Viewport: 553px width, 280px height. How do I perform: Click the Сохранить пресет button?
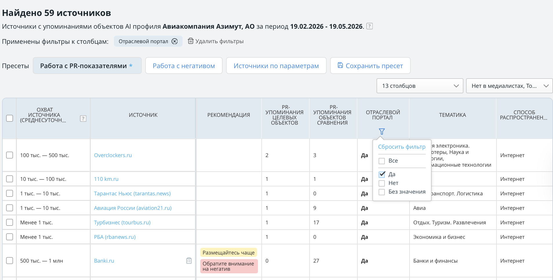click(370, 66)
